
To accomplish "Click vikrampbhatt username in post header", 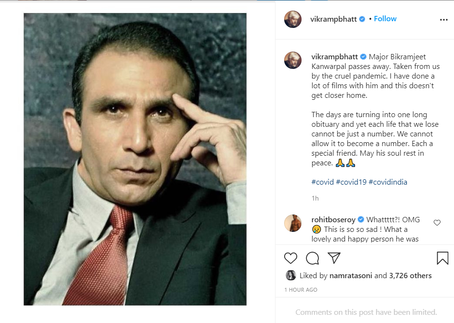I will click(333, 19).
